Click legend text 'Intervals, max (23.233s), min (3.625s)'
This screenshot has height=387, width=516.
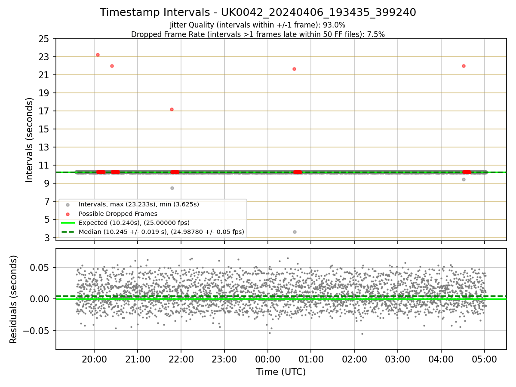coord(139,204)
